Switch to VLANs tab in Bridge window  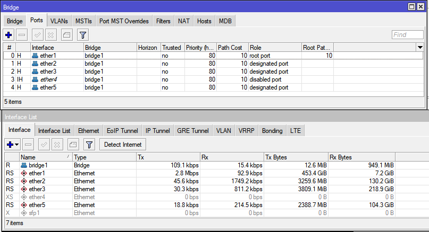59,21
